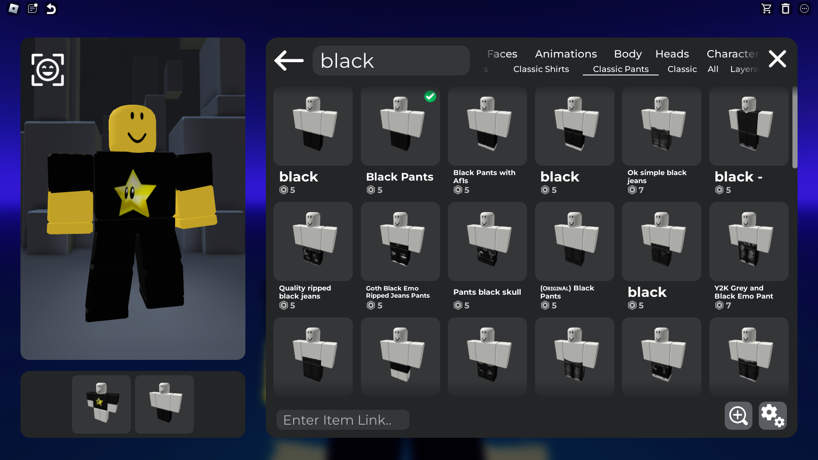Click the catalog list scrollbar
This screenshot has height=460, width=818.
click(795, 128)
